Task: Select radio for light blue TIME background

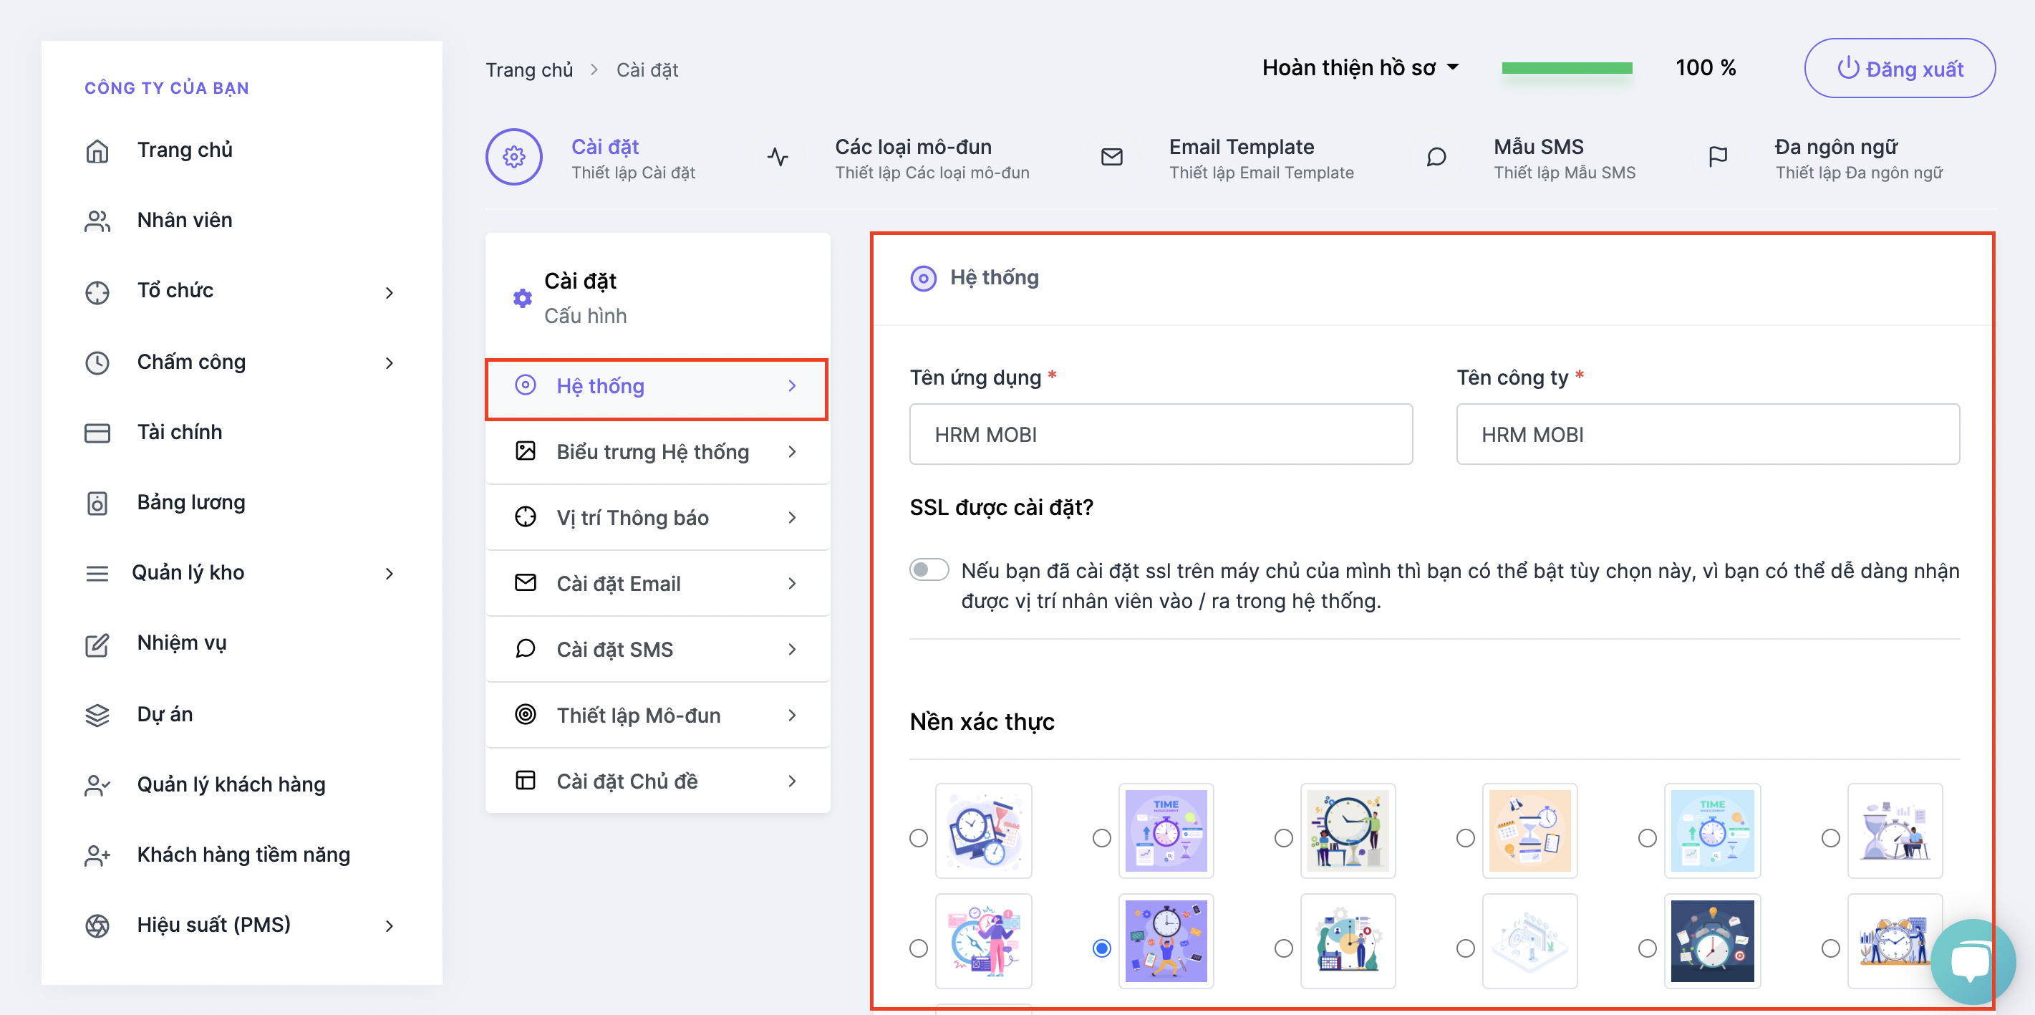Action: (x=1647, y=838)
